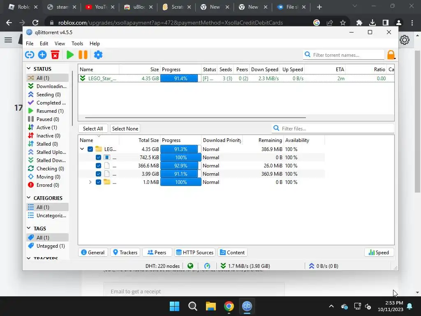The image size is (421, 316).
Task: Click the Filter files search field
Action: coord(333,128)
